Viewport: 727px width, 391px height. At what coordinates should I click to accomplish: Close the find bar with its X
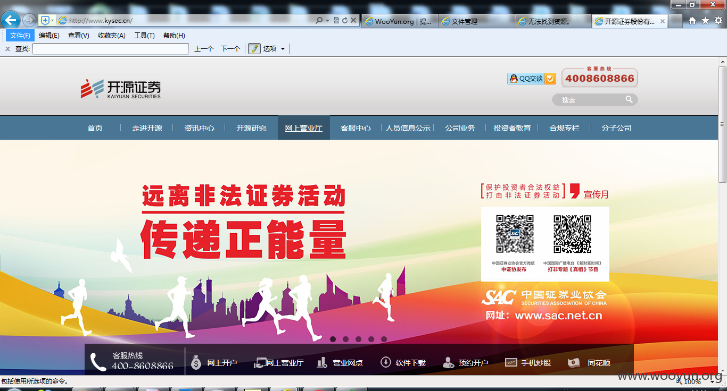point(7,48)
